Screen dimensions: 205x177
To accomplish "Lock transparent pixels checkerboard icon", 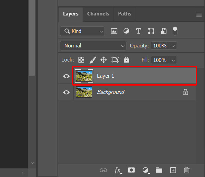I will pos(81,60).
